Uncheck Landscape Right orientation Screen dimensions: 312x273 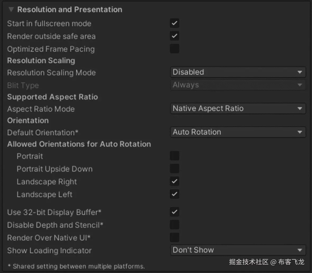(174, 181)
